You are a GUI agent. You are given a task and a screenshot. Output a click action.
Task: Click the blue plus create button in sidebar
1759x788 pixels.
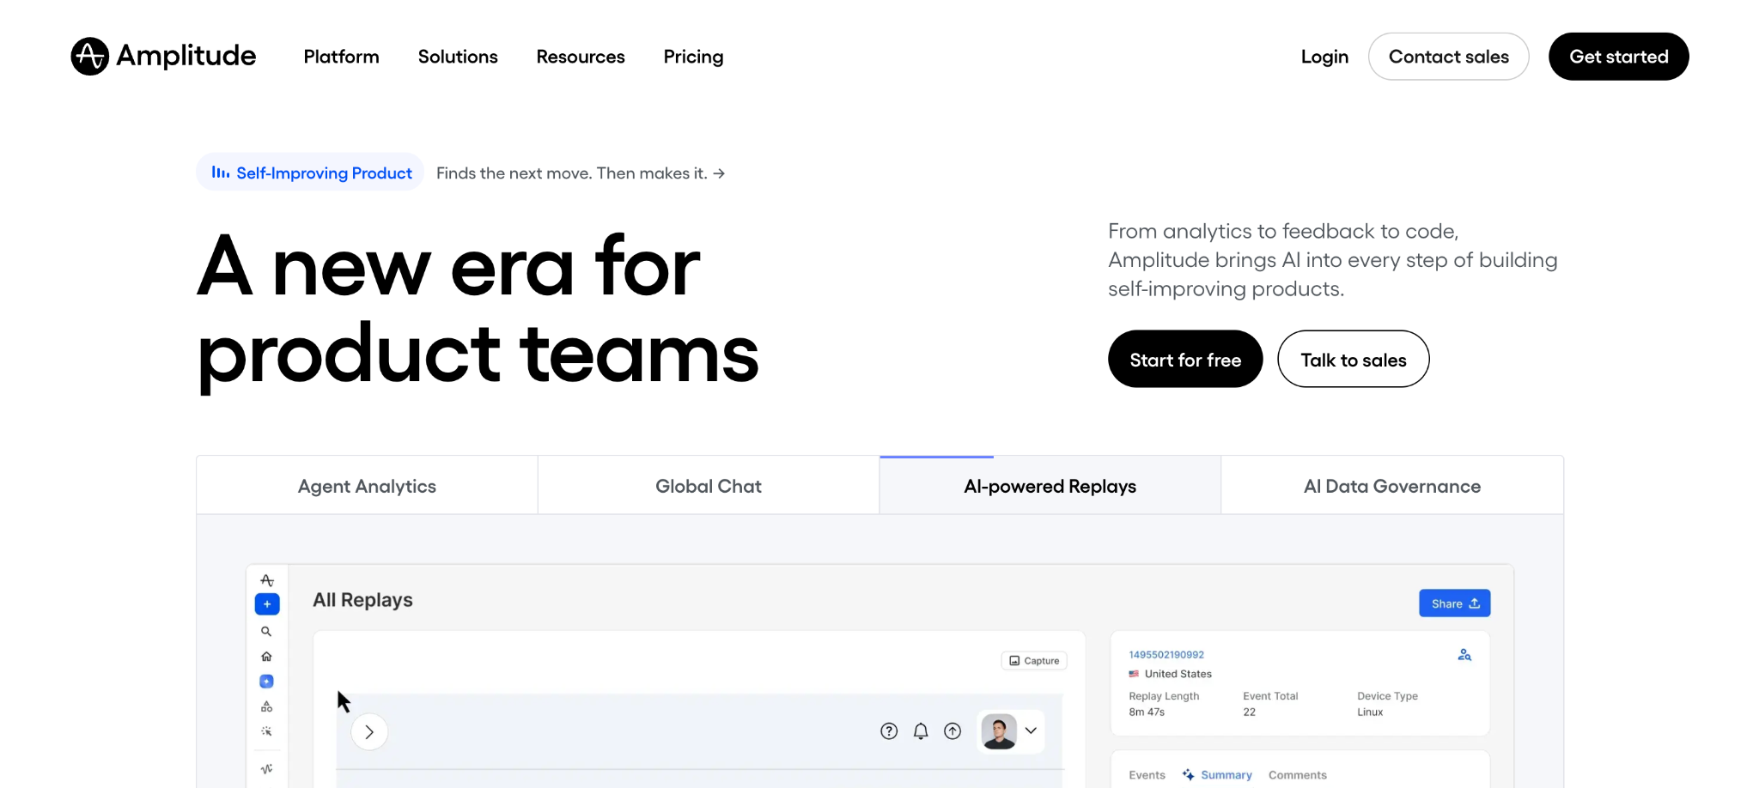point(267,604)
